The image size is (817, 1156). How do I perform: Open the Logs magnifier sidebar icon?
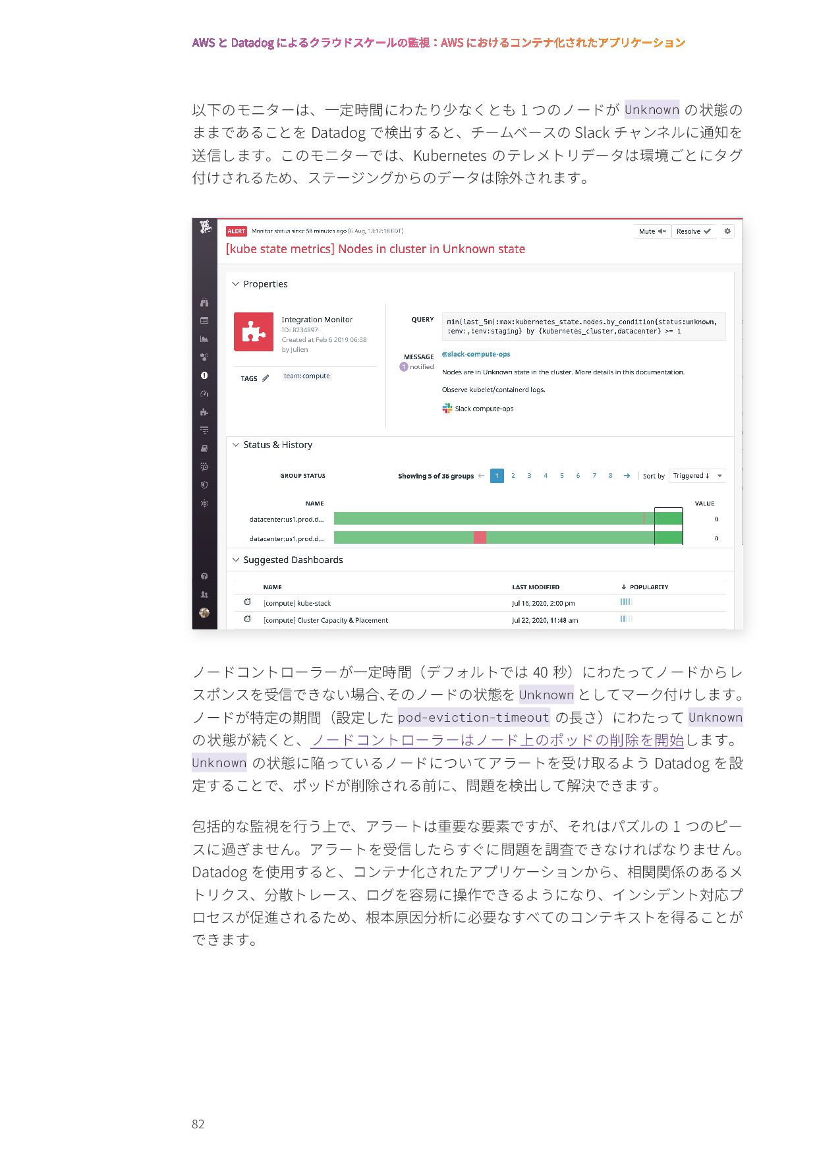tap(204, 467)
